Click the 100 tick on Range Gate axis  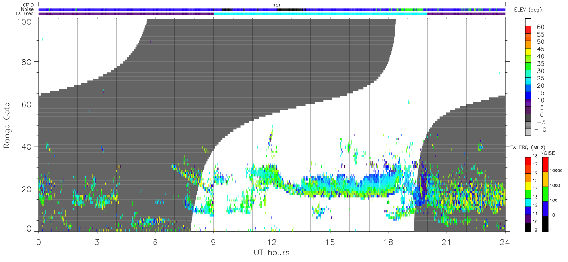click(25, 22)
